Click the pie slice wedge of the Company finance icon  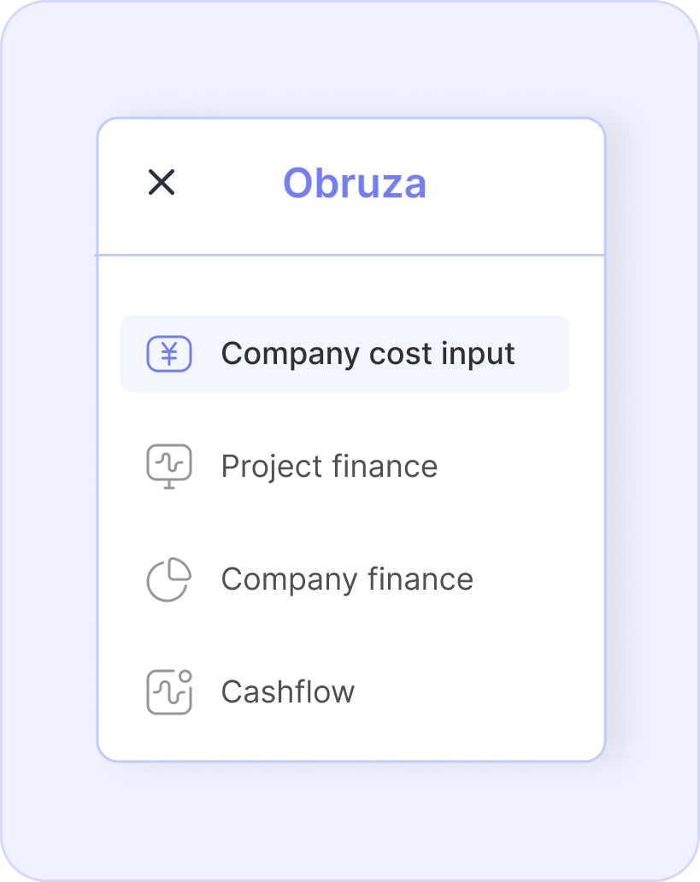point(180,568)
